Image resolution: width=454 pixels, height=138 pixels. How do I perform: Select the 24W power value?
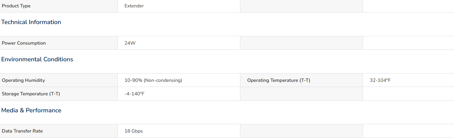[x=130, y=43]
